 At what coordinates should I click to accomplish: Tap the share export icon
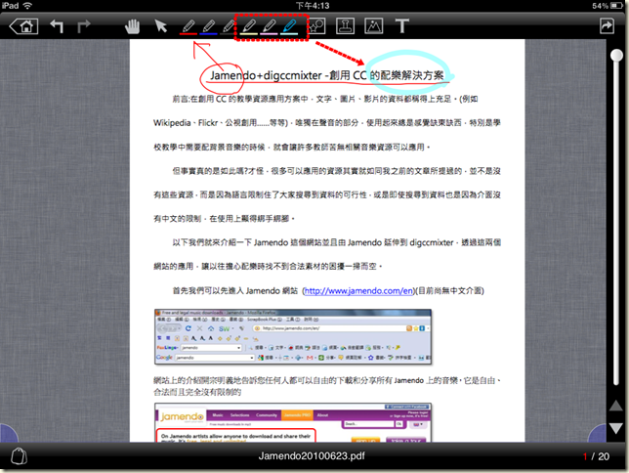[607, 26]
